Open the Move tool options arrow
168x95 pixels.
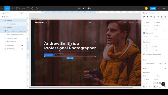point(9,8)
